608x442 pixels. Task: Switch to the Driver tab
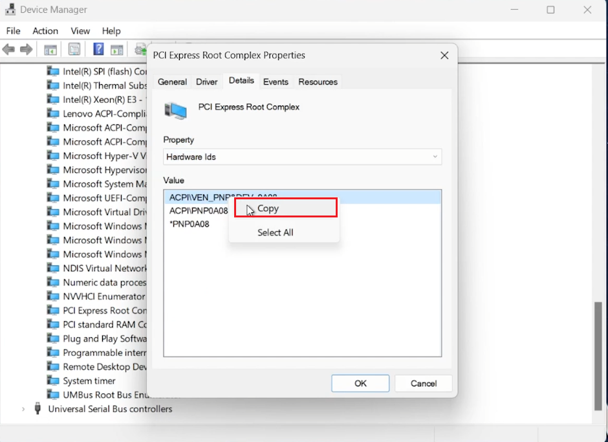click(206, 82)
